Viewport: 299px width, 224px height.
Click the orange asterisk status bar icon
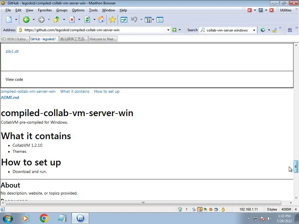[211, 209]
